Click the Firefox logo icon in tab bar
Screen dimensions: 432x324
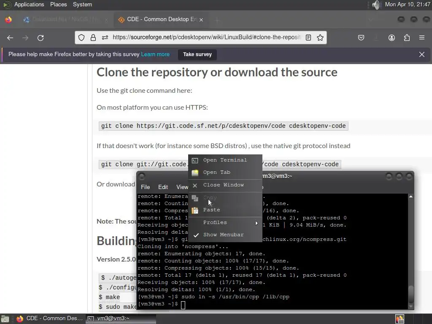click(x=8, y=19)
